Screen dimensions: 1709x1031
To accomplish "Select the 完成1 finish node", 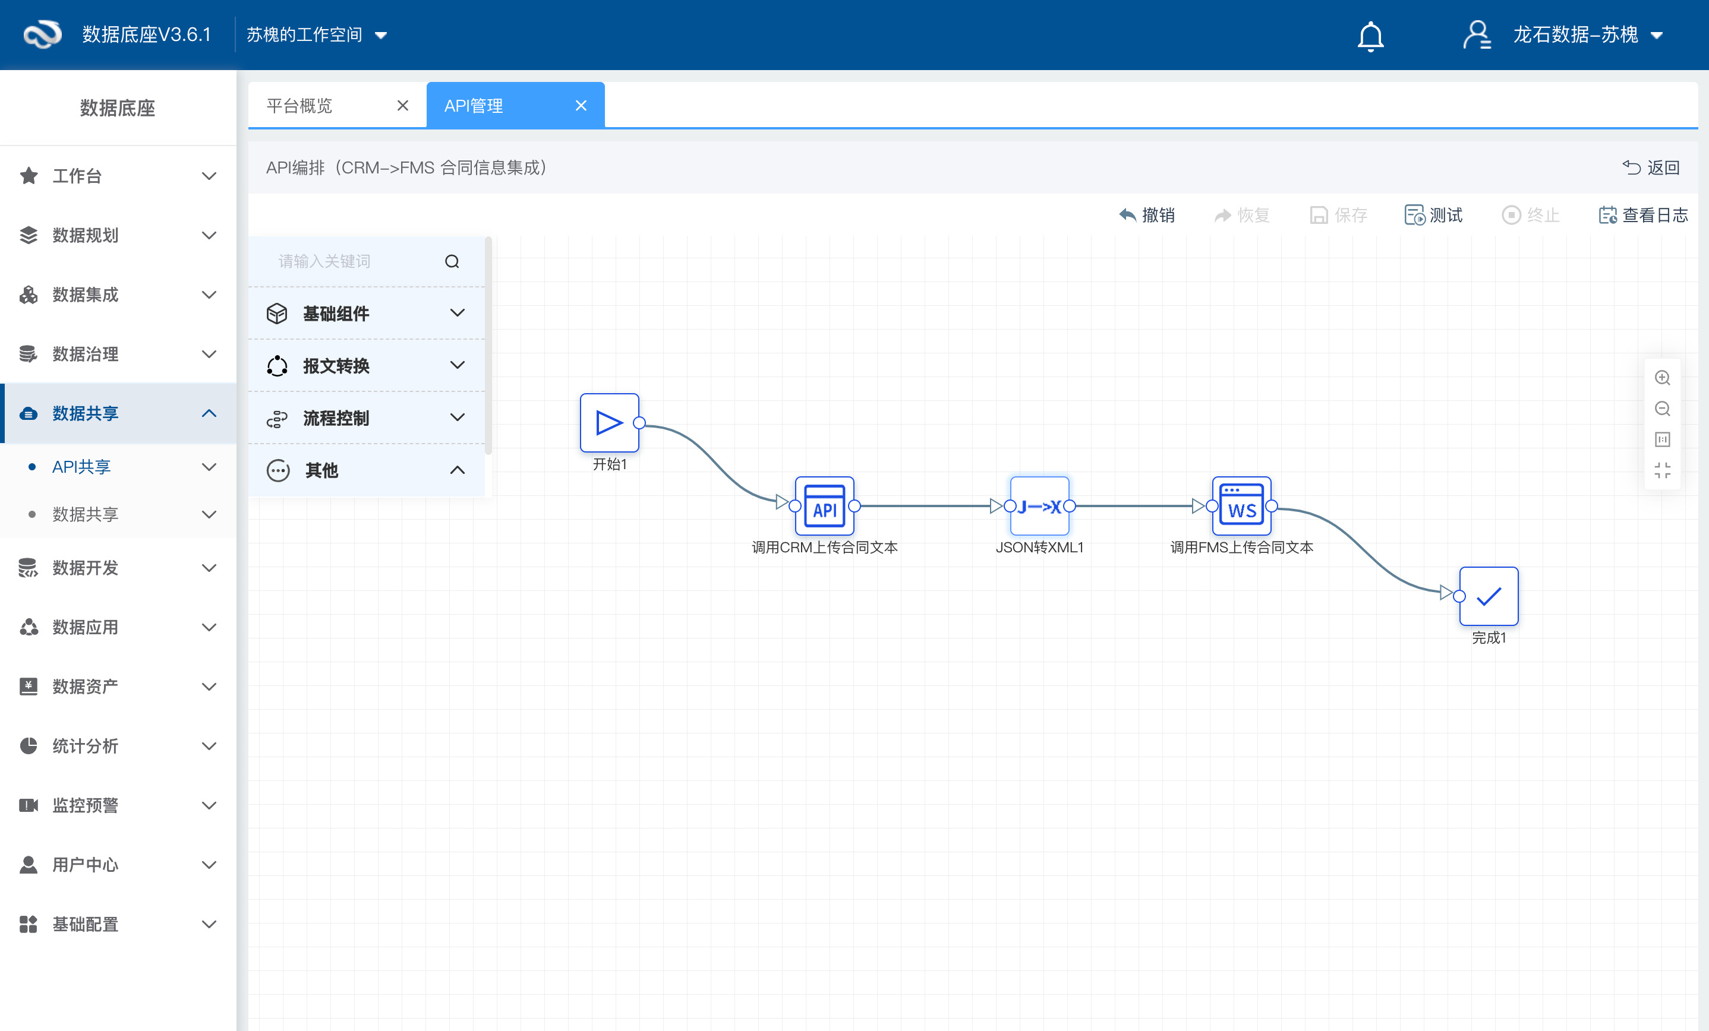I will click(x=1489, y=596).
